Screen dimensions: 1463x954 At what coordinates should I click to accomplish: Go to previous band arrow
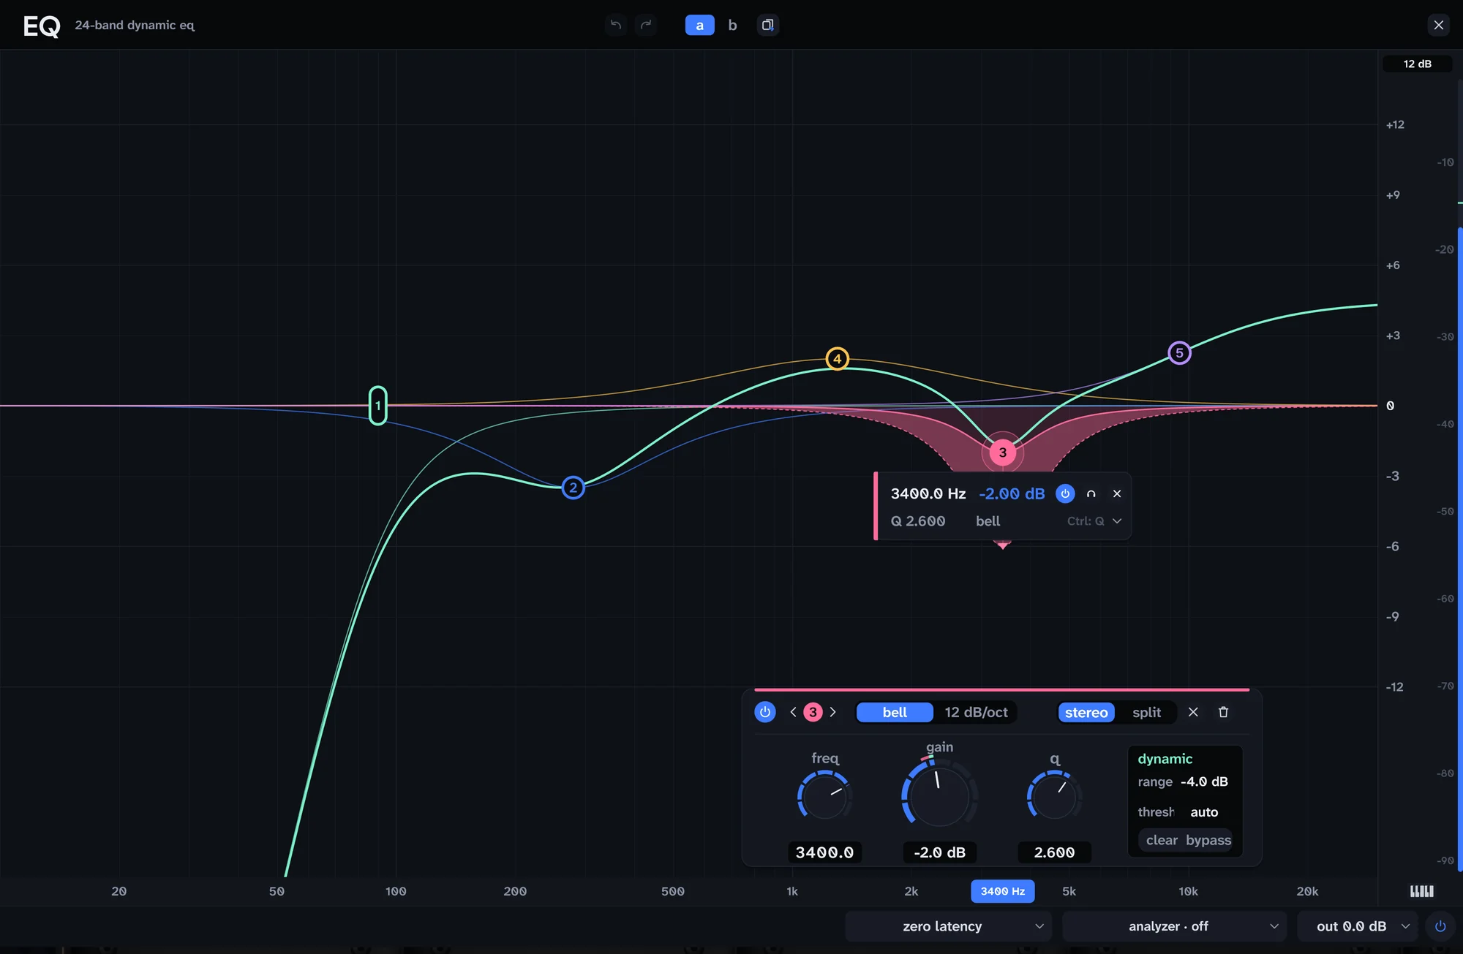pyautogui.click(x=793, y=712)
